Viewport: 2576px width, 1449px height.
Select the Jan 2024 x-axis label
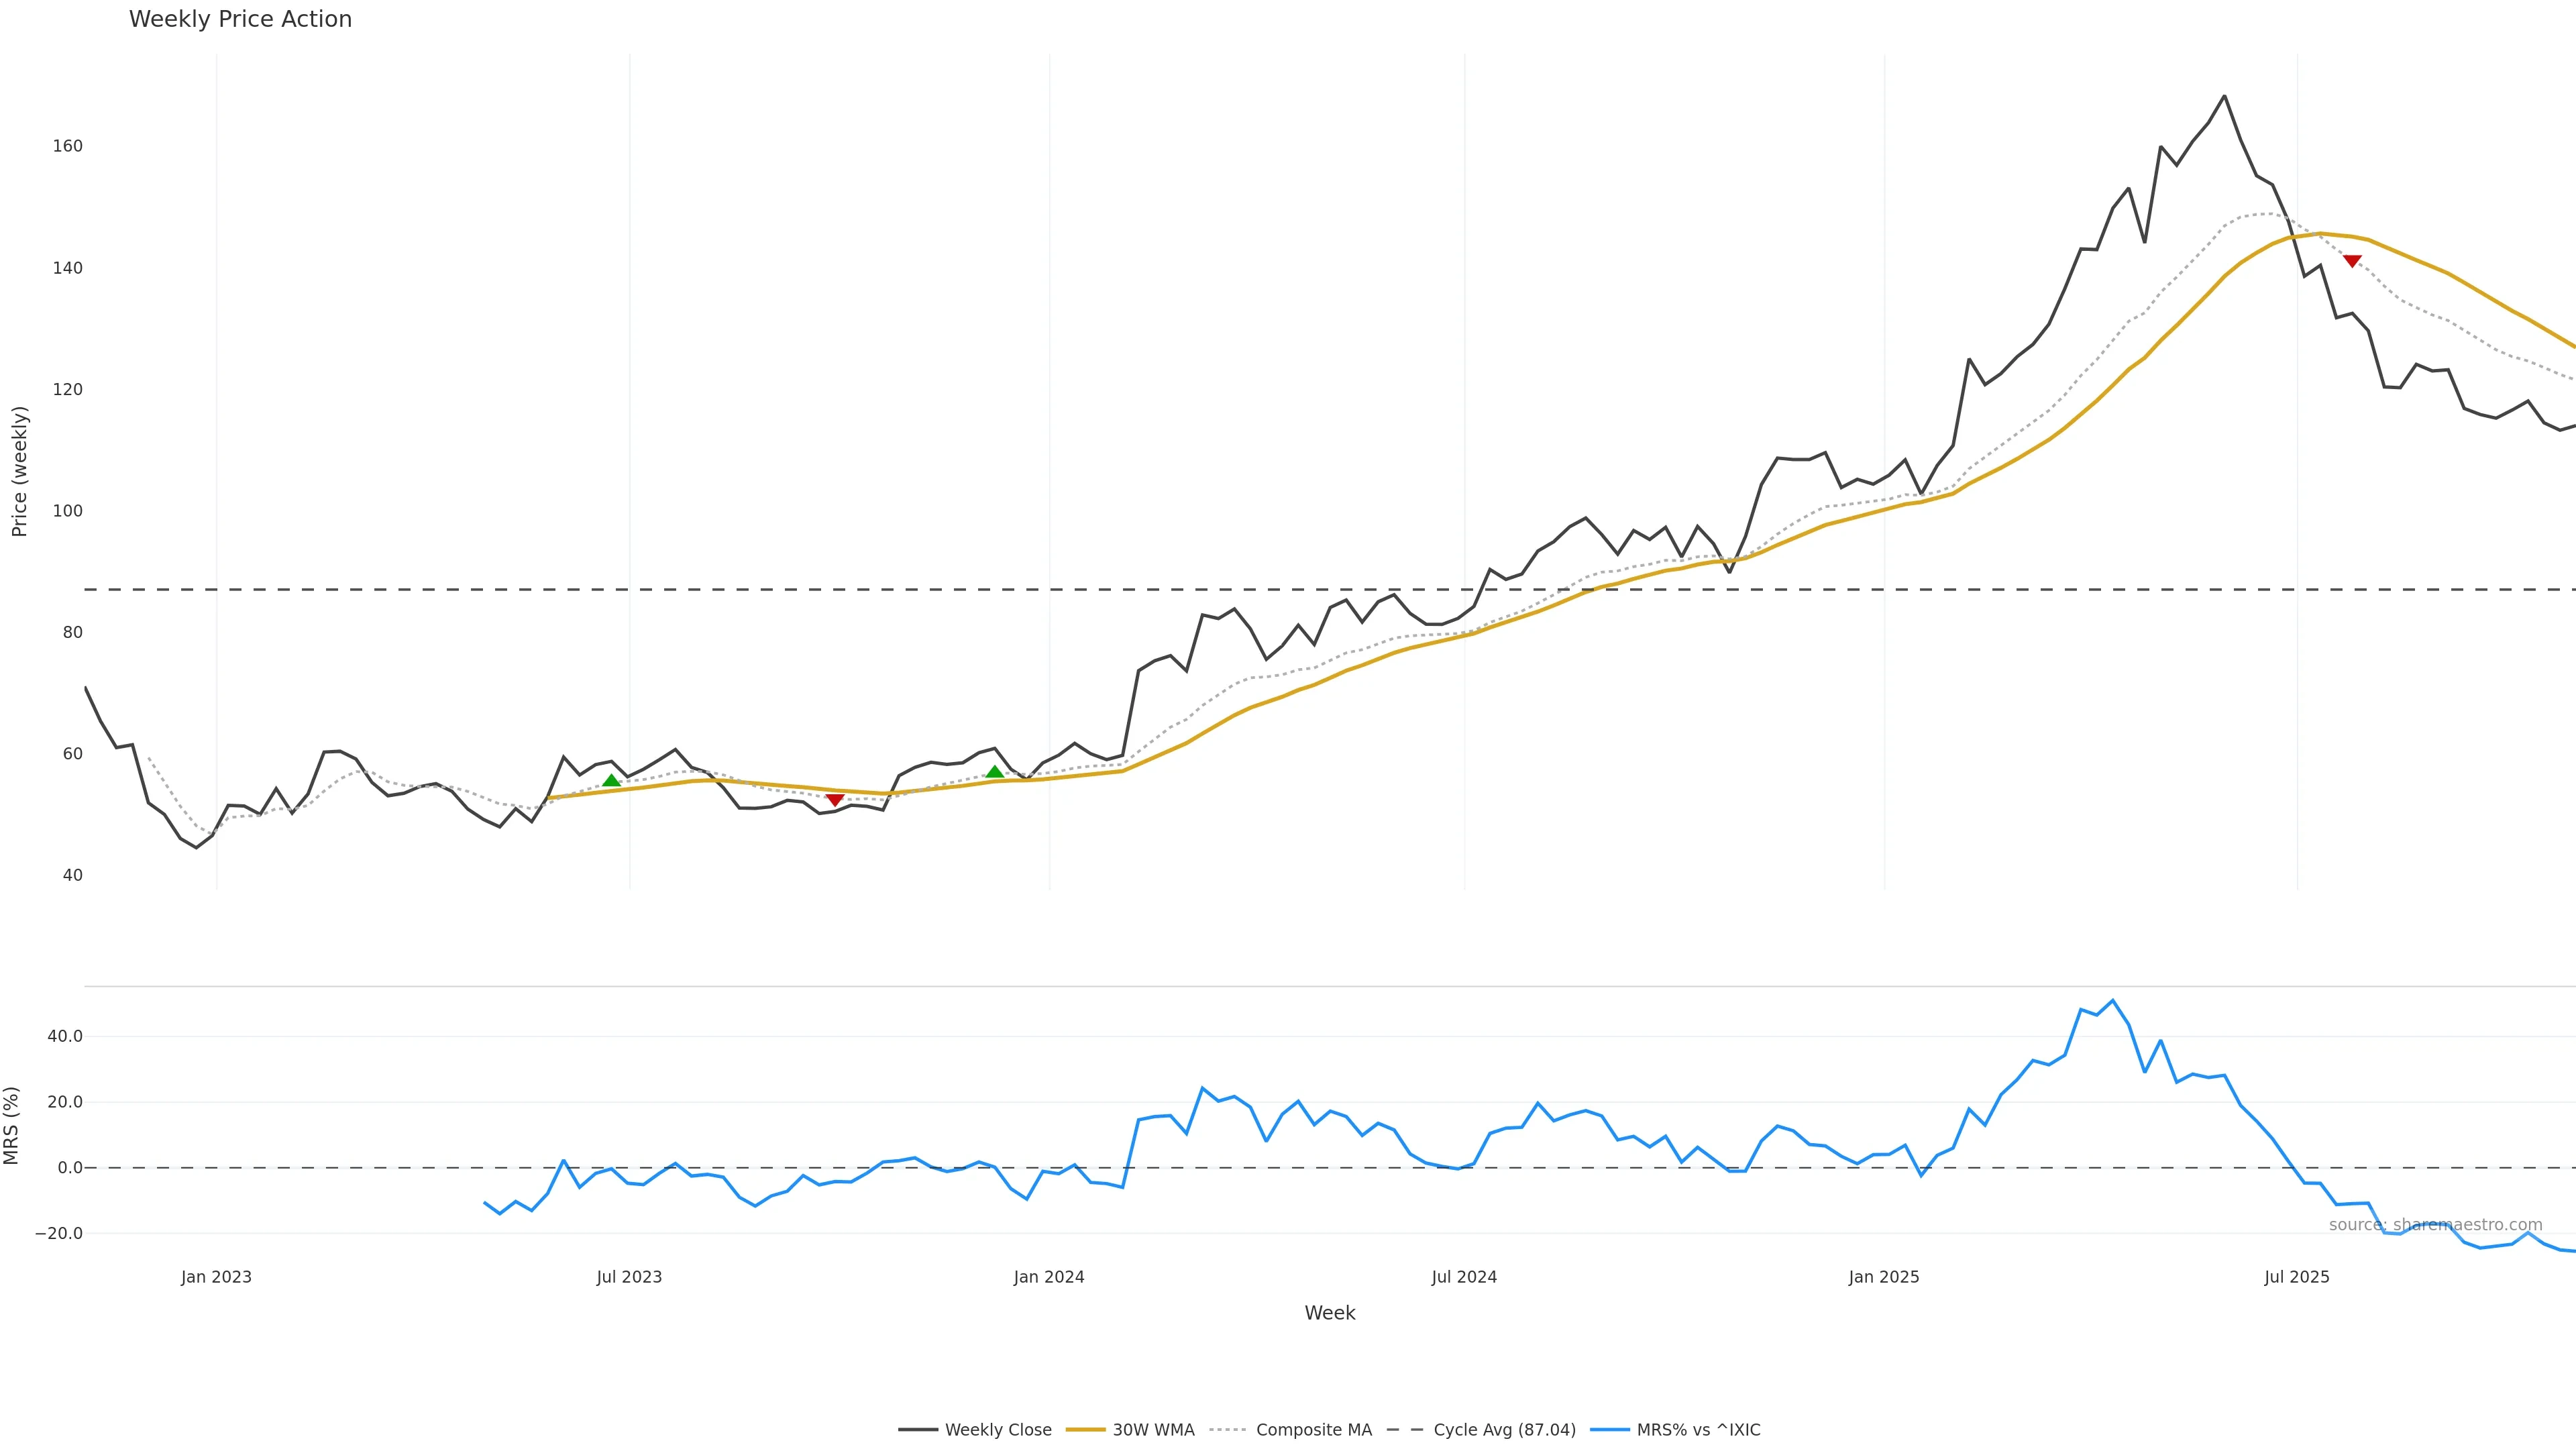click(x=1048, y=1277)
